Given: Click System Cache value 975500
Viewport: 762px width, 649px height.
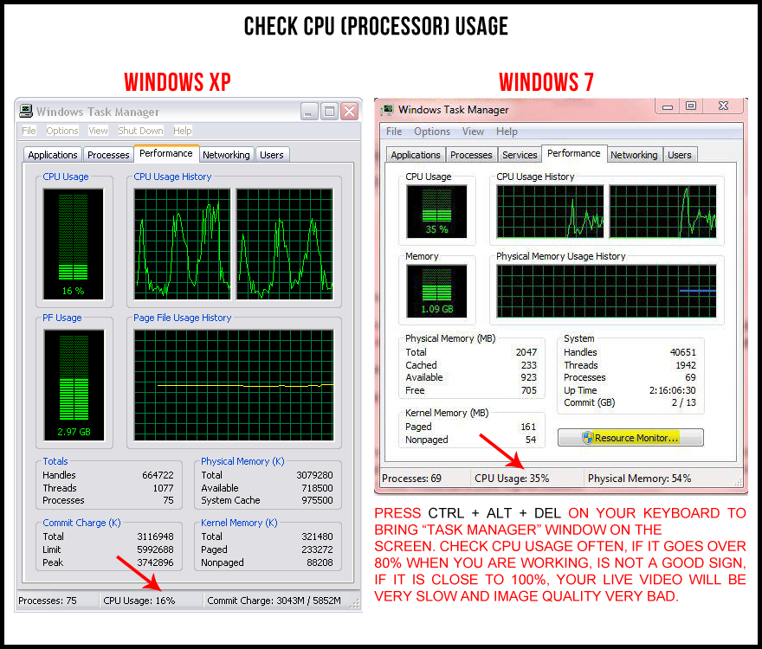Looking at the screenshot, I should (x=317, y=500).
